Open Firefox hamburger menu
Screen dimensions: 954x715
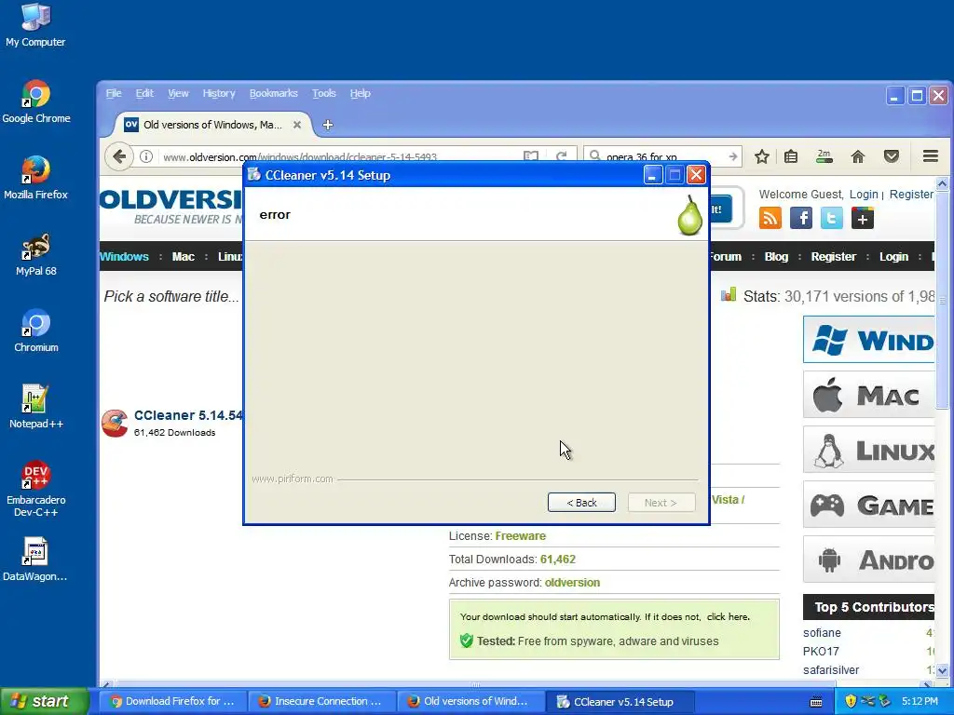[931, 156]
